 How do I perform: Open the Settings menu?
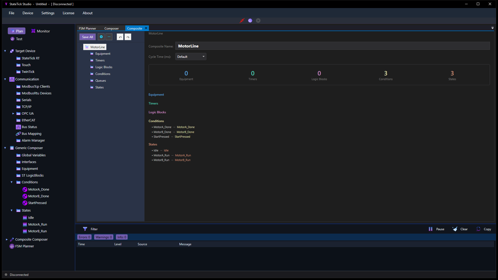(x=48, y=13)
